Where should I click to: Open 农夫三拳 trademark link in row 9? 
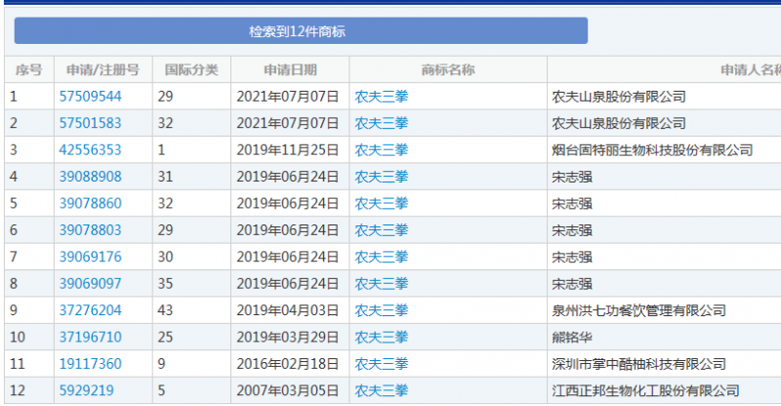pos(382,310)
